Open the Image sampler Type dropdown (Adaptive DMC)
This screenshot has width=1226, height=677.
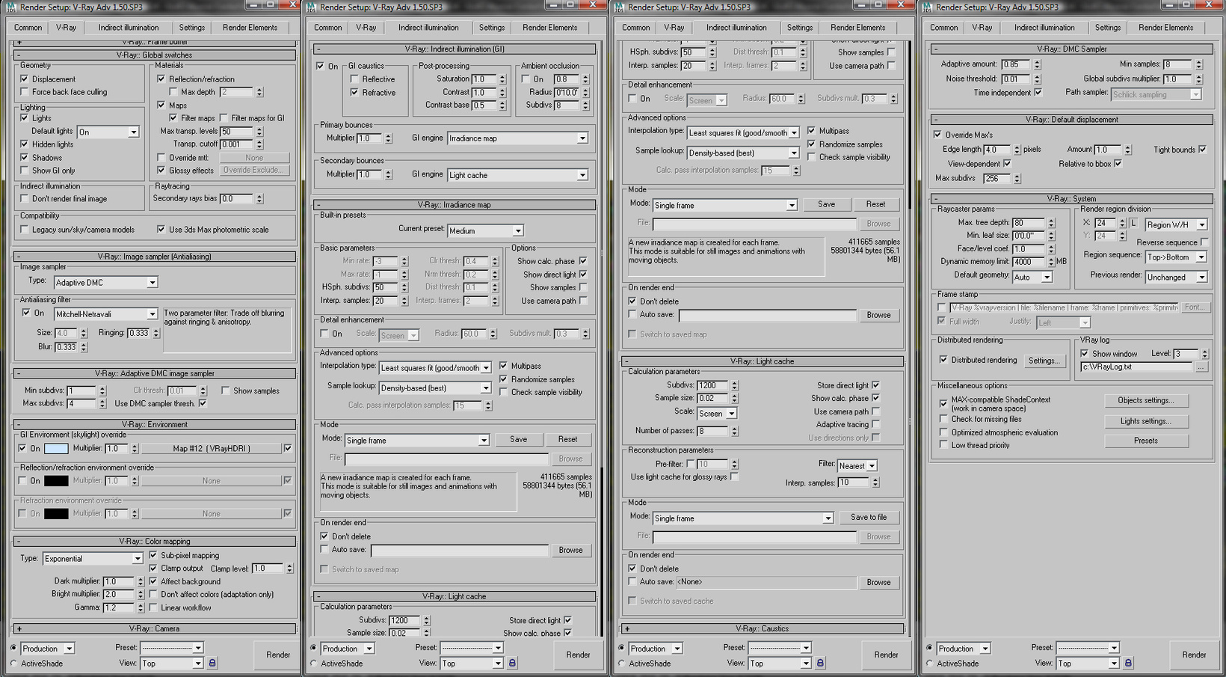tap(106, 283)
